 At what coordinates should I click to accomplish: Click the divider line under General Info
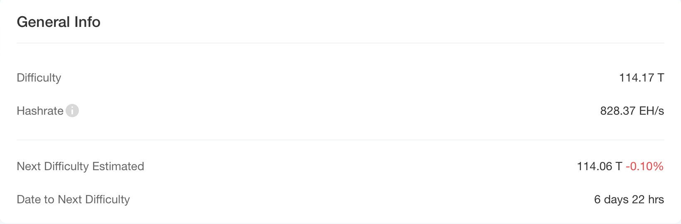tap(340, 43)
